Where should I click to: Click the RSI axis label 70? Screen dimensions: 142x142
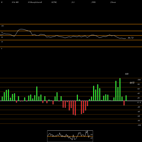tap(2, 33)
